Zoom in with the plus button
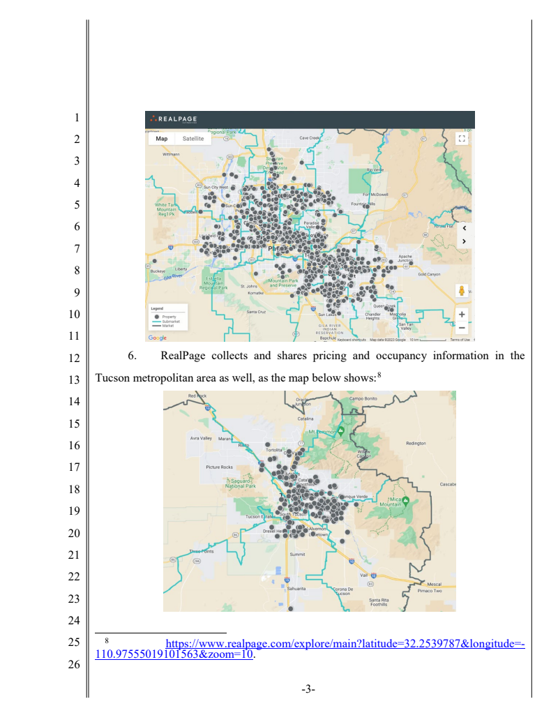The width and height of the screenshot is (558, 722). click(462, 315)
